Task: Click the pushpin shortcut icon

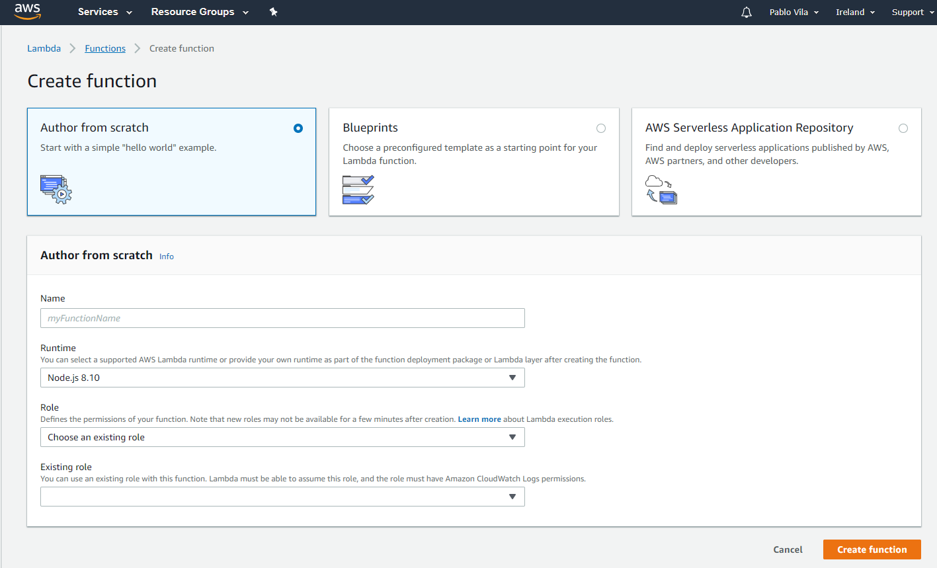Action: tap(274, 12)
